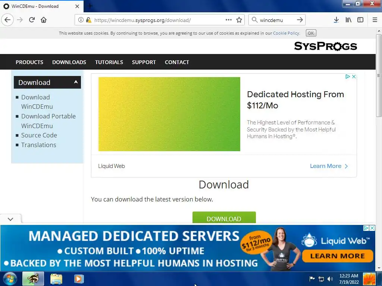
Task: Reload the current page
Action: [32, 20]
